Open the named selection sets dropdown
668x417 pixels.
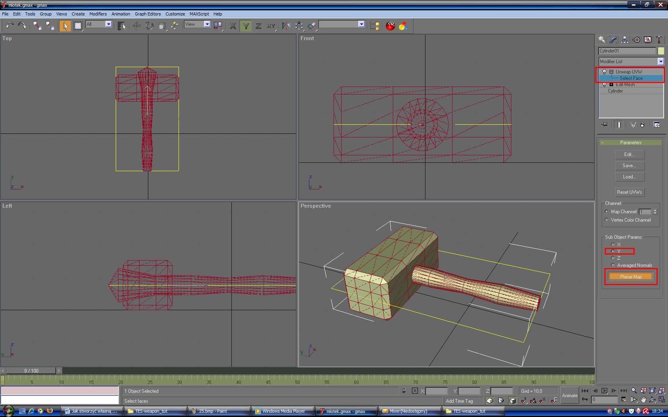361,24
